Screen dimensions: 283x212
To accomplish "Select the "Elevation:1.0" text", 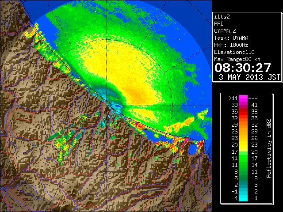I will coord(234,52).
